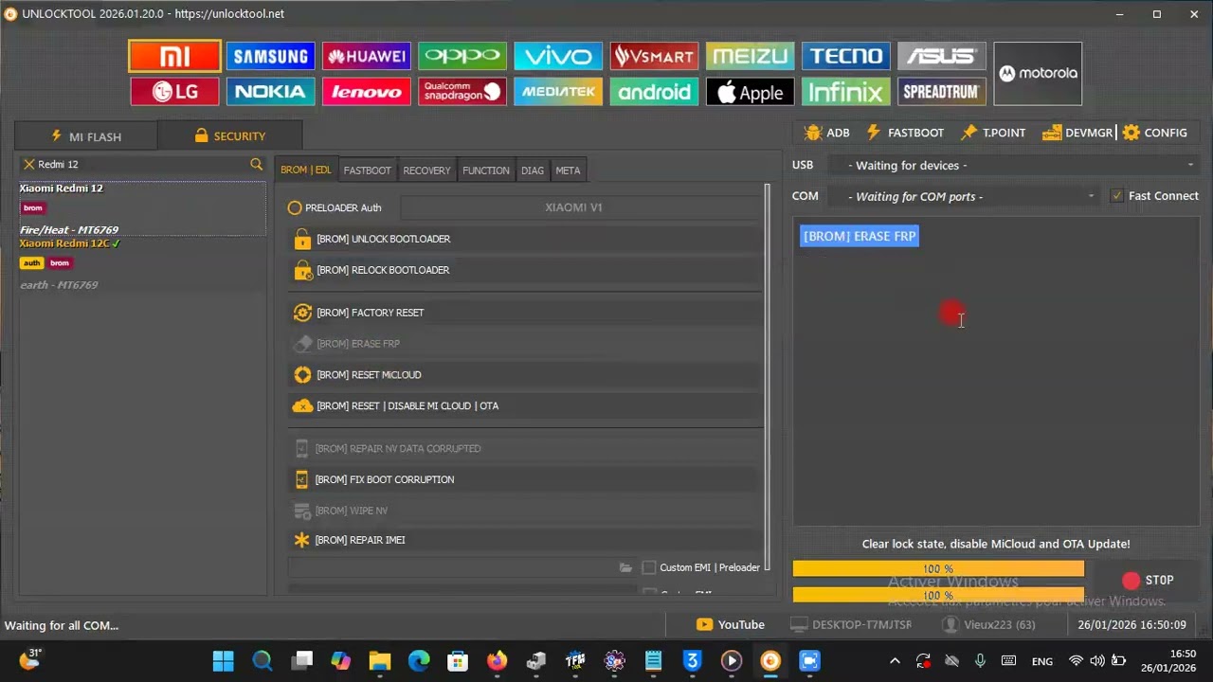Clear the Redmi 12 search text

[28, 164]
